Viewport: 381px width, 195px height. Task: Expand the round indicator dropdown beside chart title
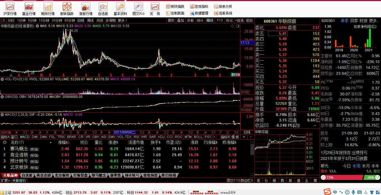[37, 26]
